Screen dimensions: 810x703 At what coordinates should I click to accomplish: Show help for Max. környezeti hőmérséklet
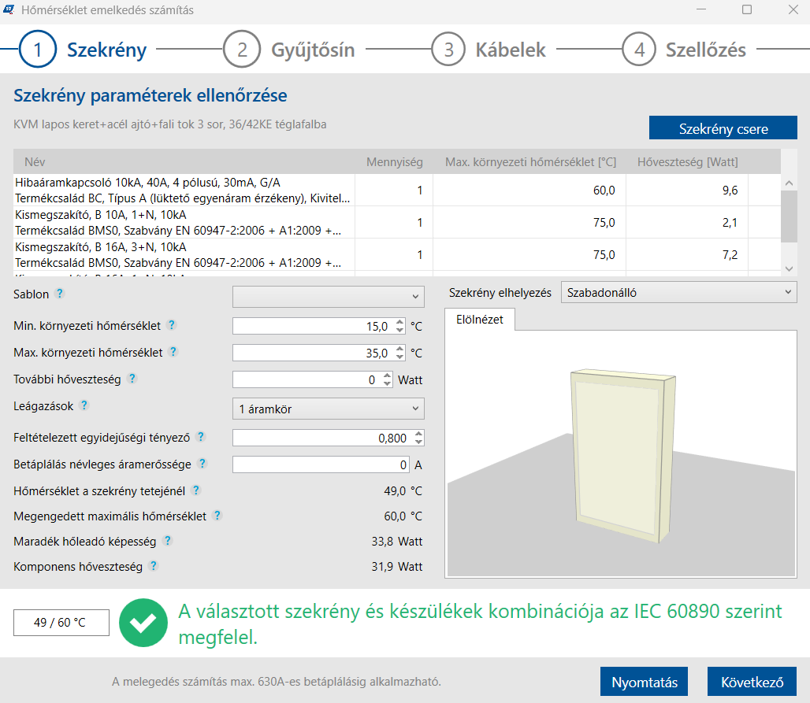tap(173, 351)
